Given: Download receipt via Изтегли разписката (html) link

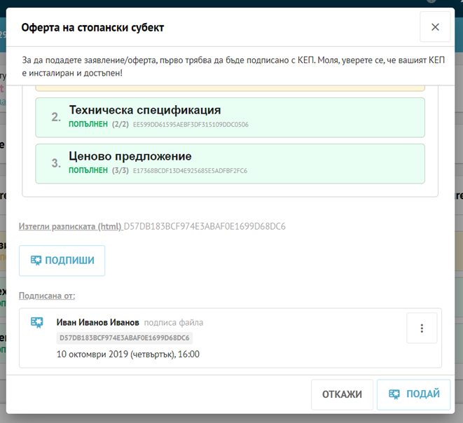Looking at the screenshot, I should 70,226.
